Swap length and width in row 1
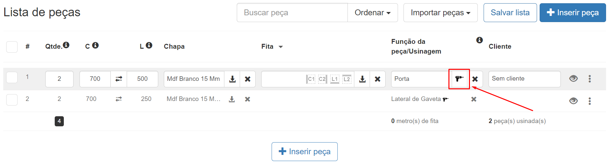The width and height of the screenshot is (609, 163). (x=119, y=79)
